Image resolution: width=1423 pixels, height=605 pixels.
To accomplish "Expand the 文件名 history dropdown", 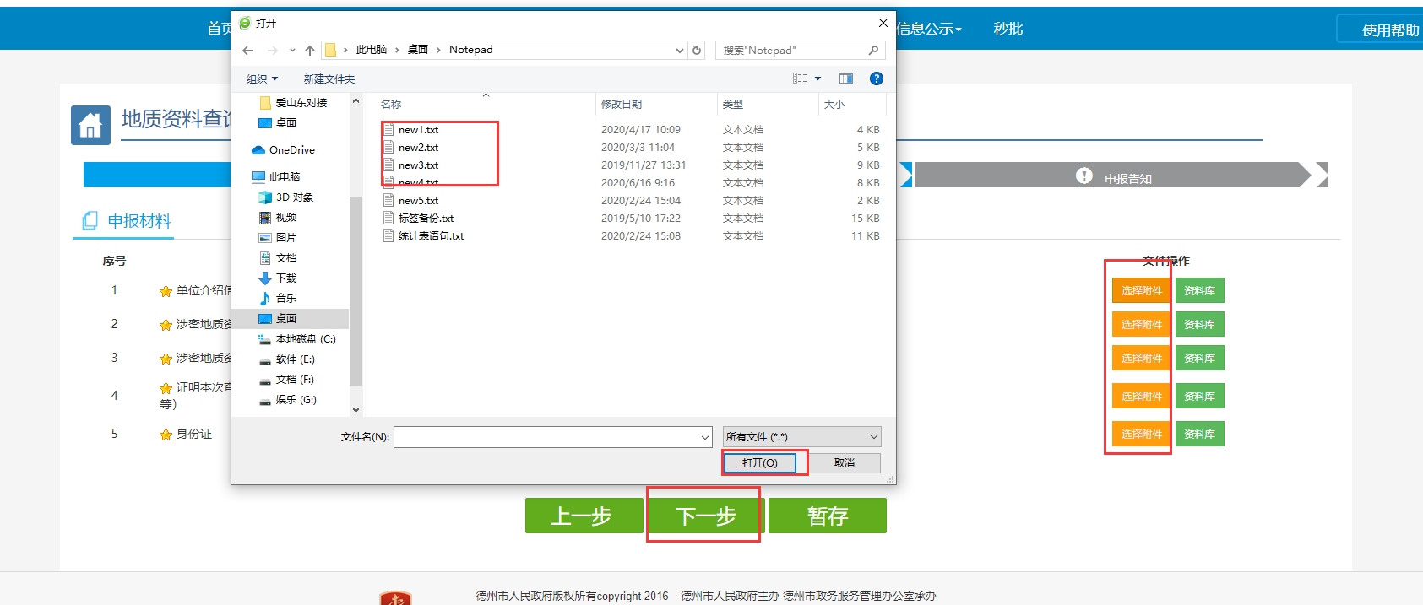I will (705, 437).
